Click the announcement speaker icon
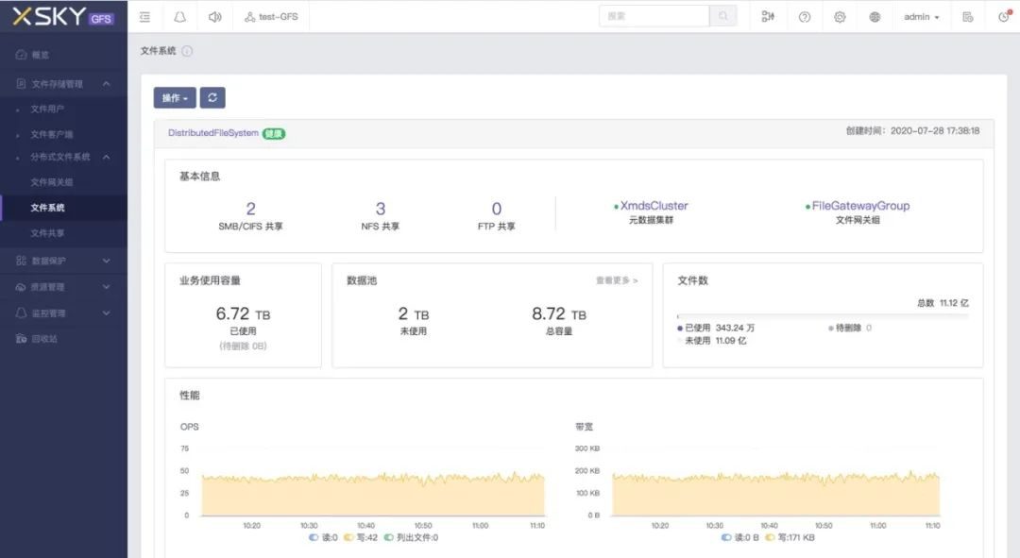The width and height of the screenshot is (1020, 558). [214, 16]
